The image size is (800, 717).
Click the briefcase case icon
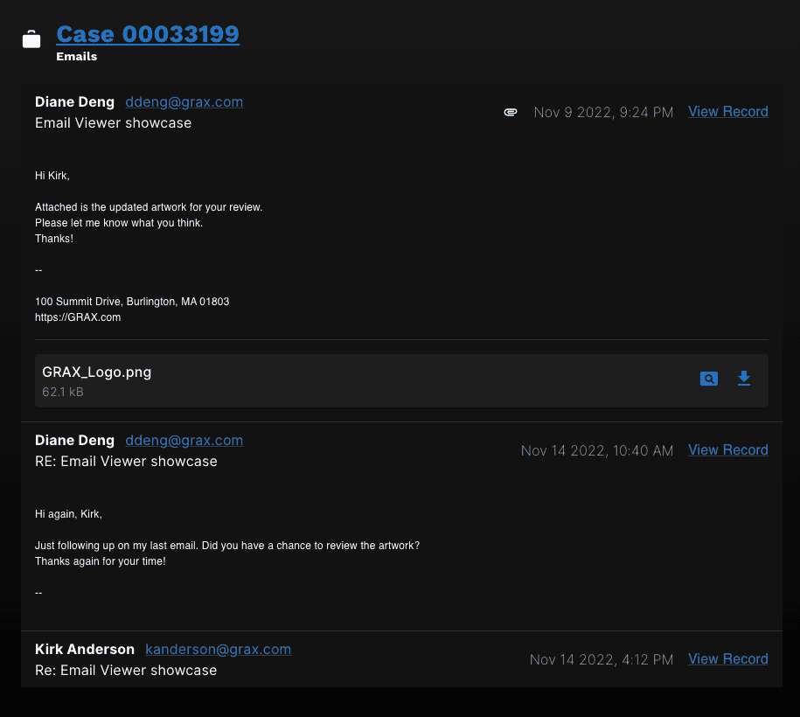click(x=31, y=39)
